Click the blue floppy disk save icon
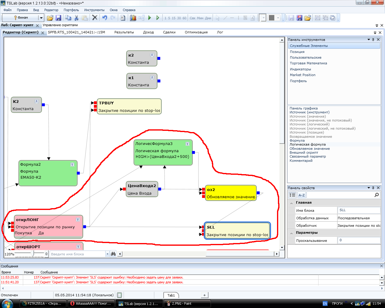The width and height of the screenshot is (385, 308). click(58, 18)
